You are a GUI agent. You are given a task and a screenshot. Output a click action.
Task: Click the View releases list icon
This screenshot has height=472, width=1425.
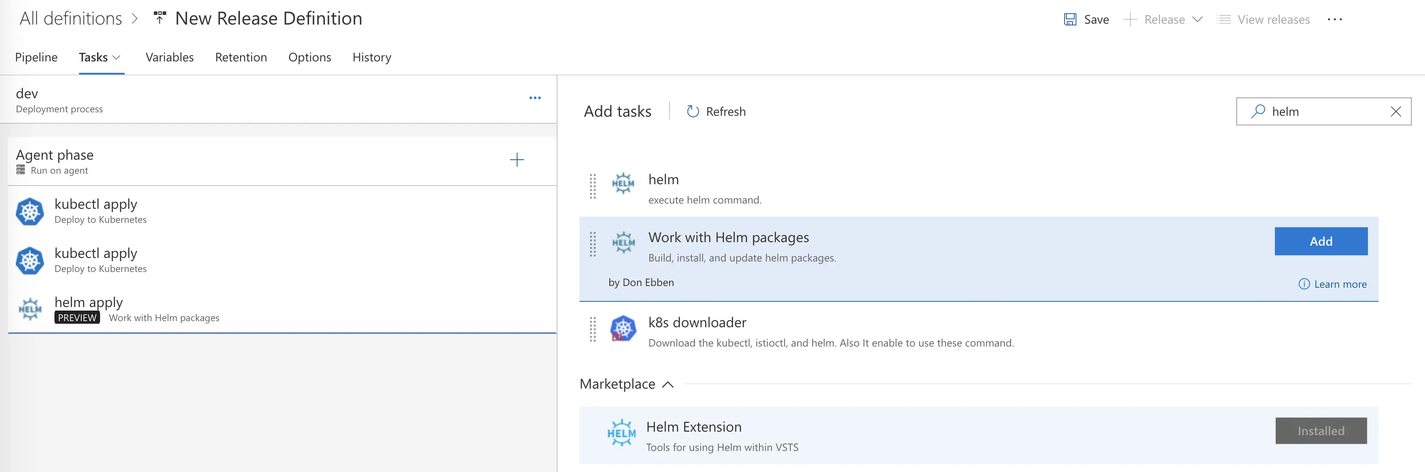[1224, 20]
